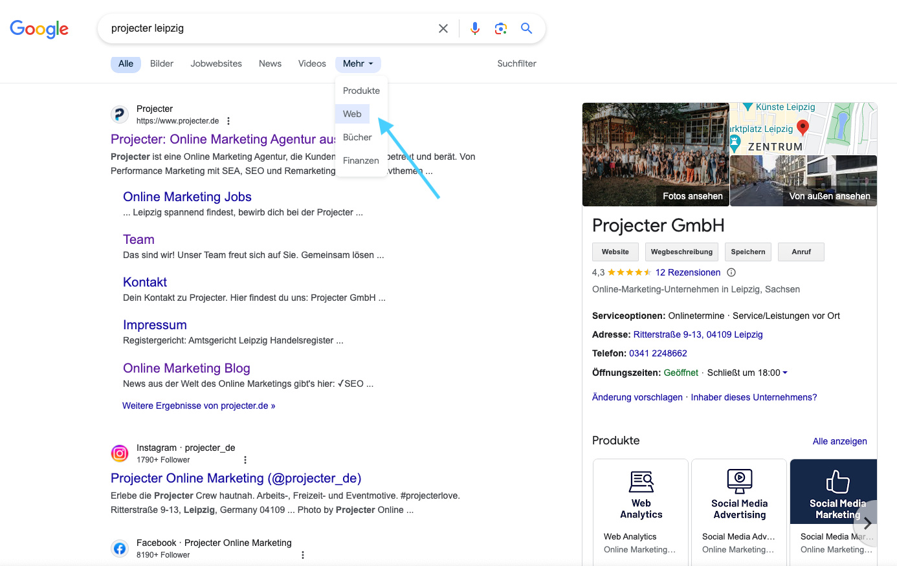Open Suchfilter options
The height and width of the screenshot is (566, 897).
(x=516, y=63)
